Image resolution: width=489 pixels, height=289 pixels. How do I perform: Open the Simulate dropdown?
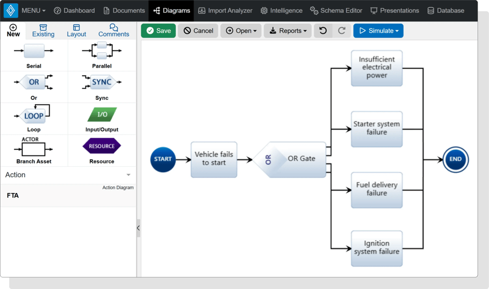(x=378, y=31)
